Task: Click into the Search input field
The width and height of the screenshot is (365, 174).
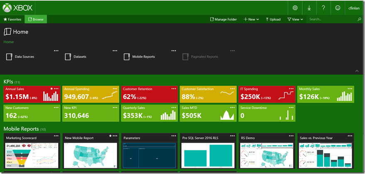Action: (x=332, y=20)
